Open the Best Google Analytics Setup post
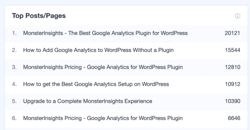The image size is (250, 130). click(x=96, y=84)
